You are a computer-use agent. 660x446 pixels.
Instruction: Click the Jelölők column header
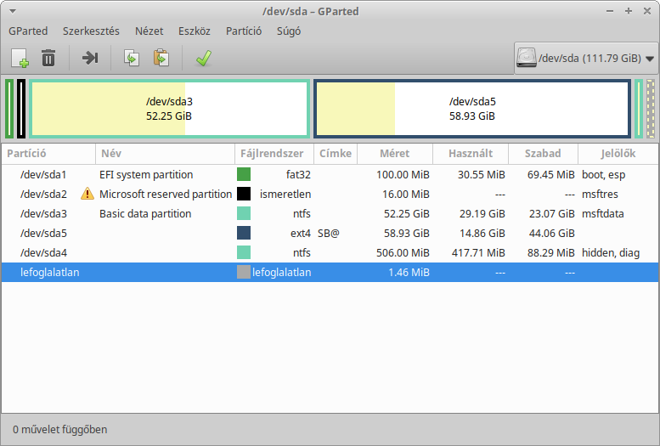coord(618,154)
